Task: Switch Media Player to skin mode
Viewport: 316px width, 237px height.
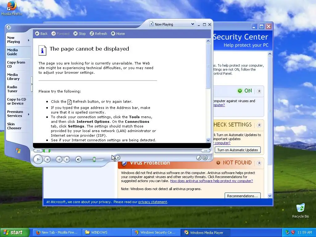Action: pos(205,158)
